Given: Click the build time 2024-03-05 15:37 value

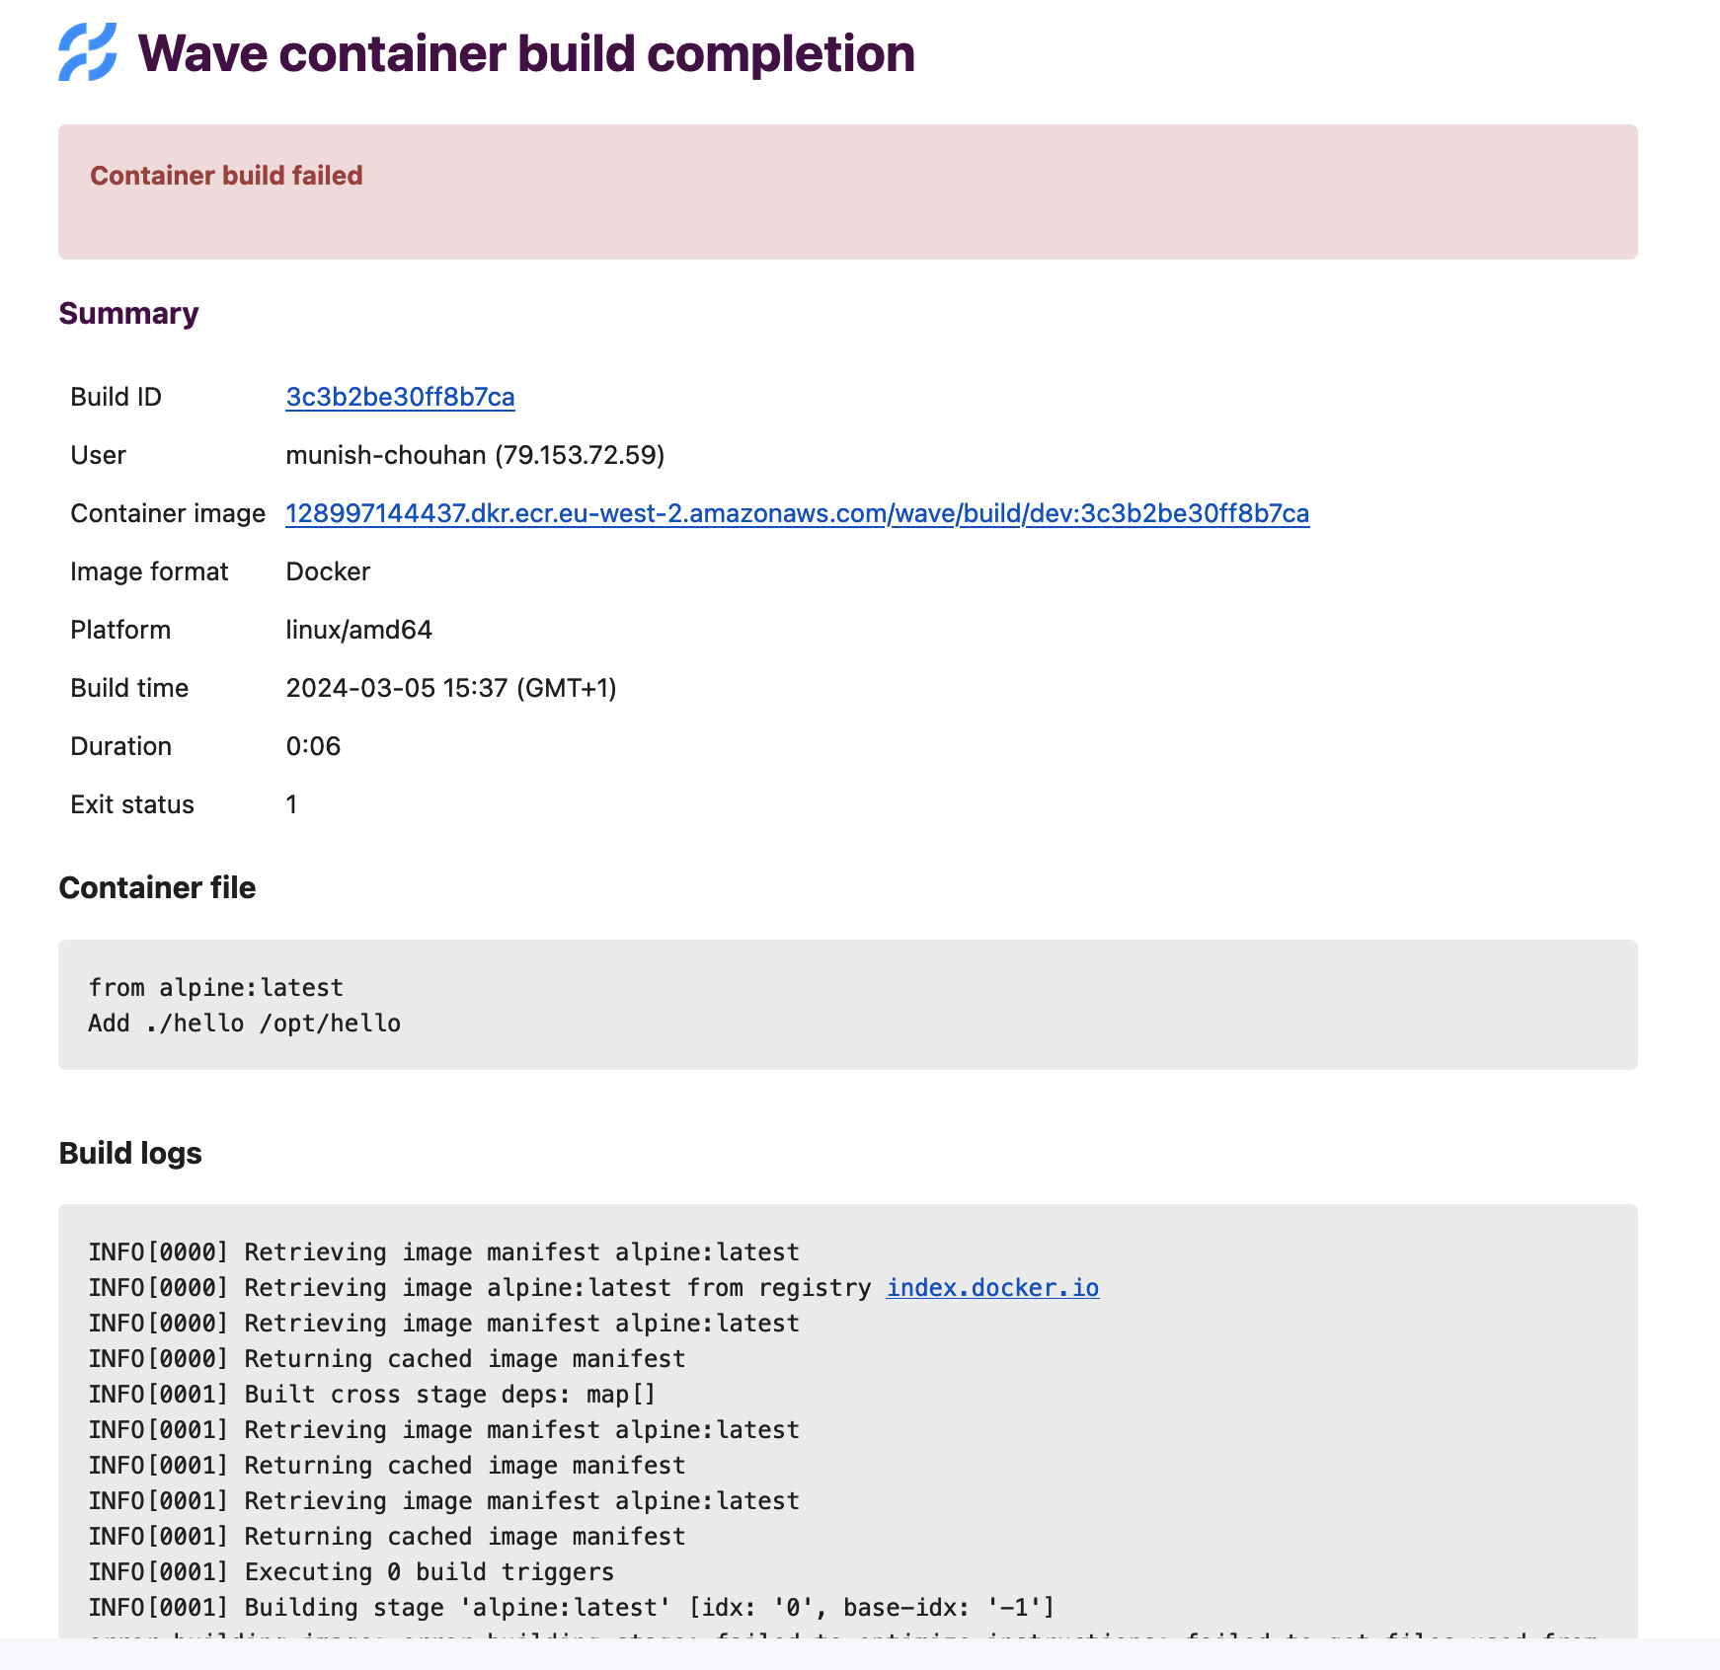Looking at the screenshot, I should click(x=451, y=688).
